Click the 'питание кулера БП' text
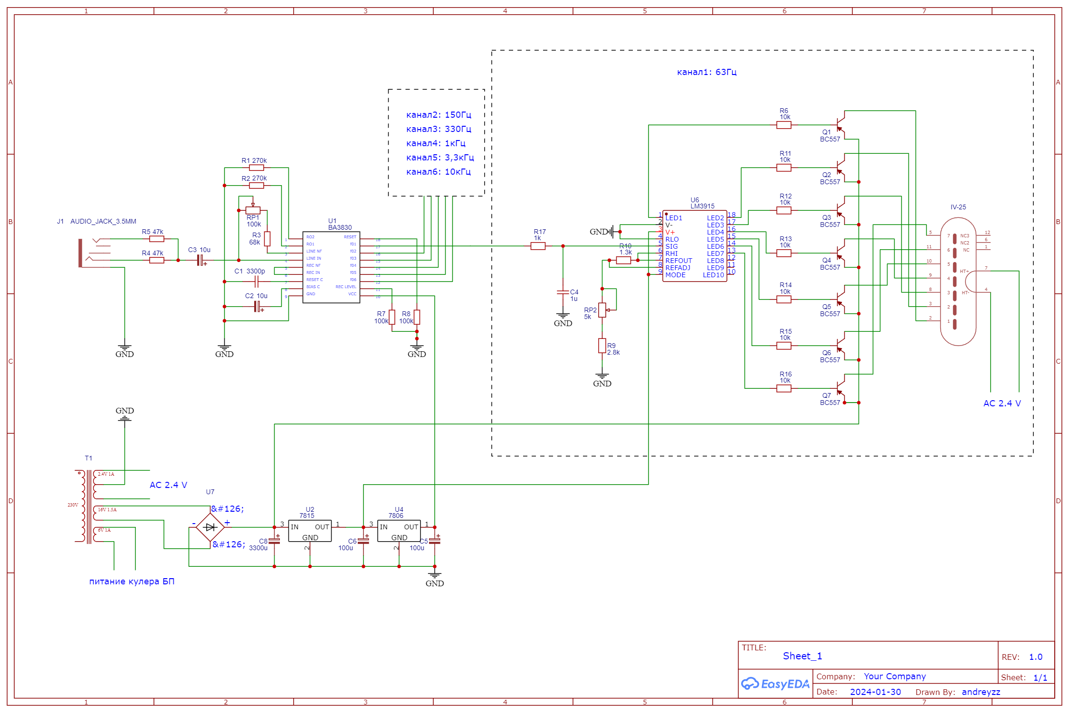The width and height of the screenshot is (1069, 713). 132,582
